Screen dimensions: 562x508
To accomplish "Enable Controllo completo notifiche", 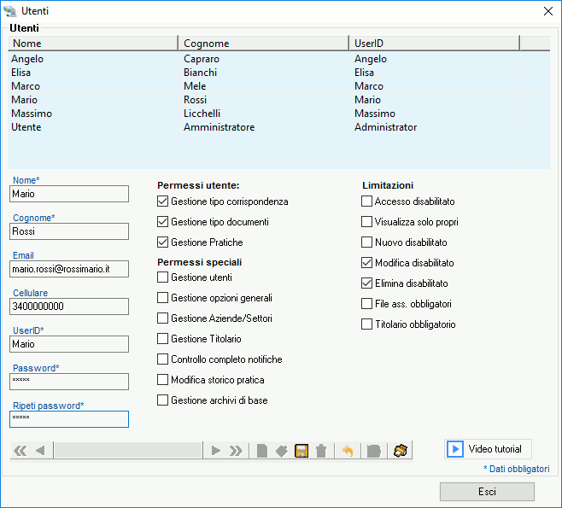I will point(163,359).
